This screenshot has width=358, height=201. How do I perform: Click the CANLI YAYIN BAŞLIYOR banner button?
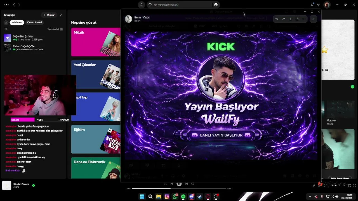(x=221, y=135)
